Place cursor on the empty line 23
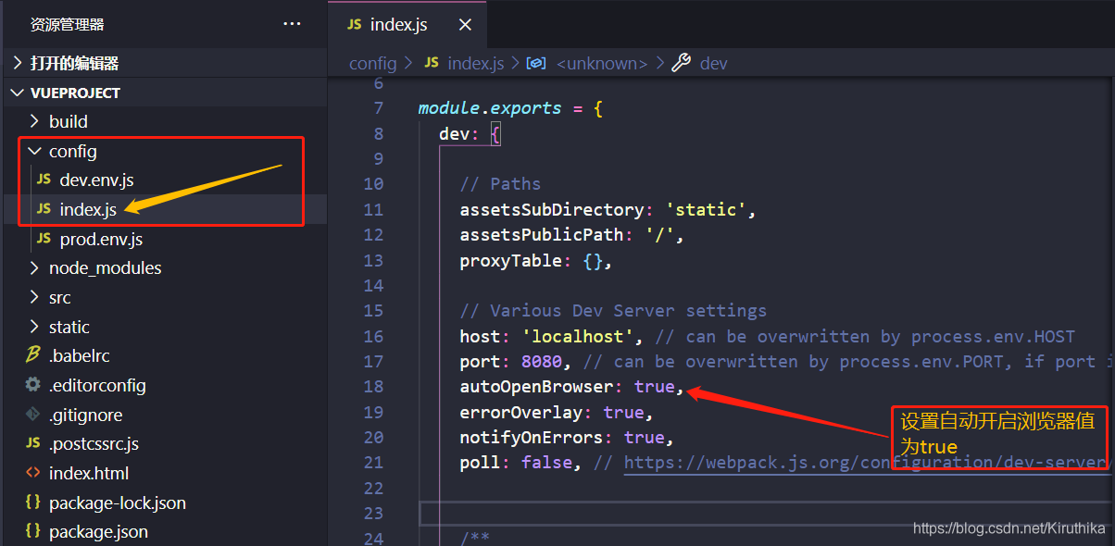This screenshot has width=1115, height=546. click(x=767, y=513)
